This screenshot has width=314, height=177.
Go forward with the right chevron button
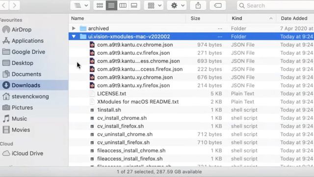(14, 5)
